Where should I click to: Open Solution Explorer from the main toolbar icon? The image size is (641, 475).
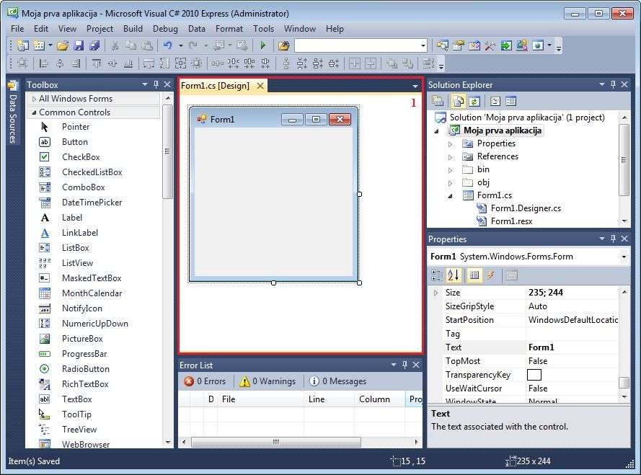point(442,45)
